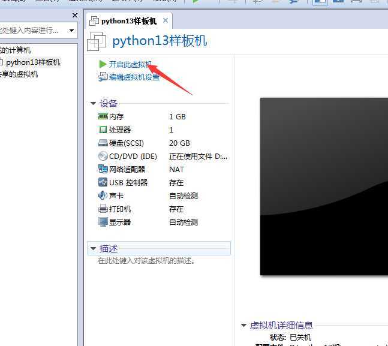Click the icon beside 编辑虚拟机设置
Viewport: 388px width, 346px height.
103,77
